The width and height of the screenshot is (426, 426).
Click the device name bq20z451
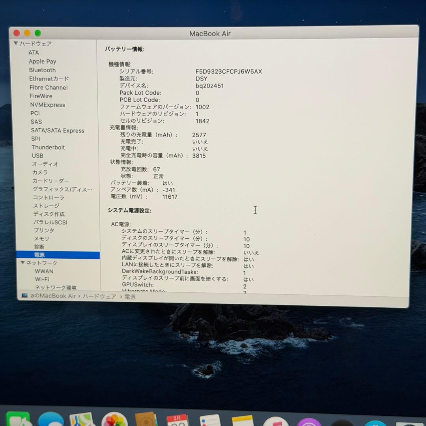[210, 86]
